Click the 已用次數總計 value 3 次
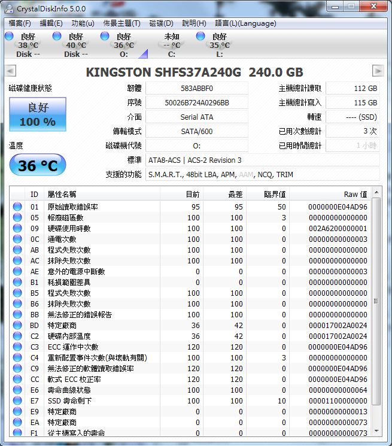 coord(353,131)
